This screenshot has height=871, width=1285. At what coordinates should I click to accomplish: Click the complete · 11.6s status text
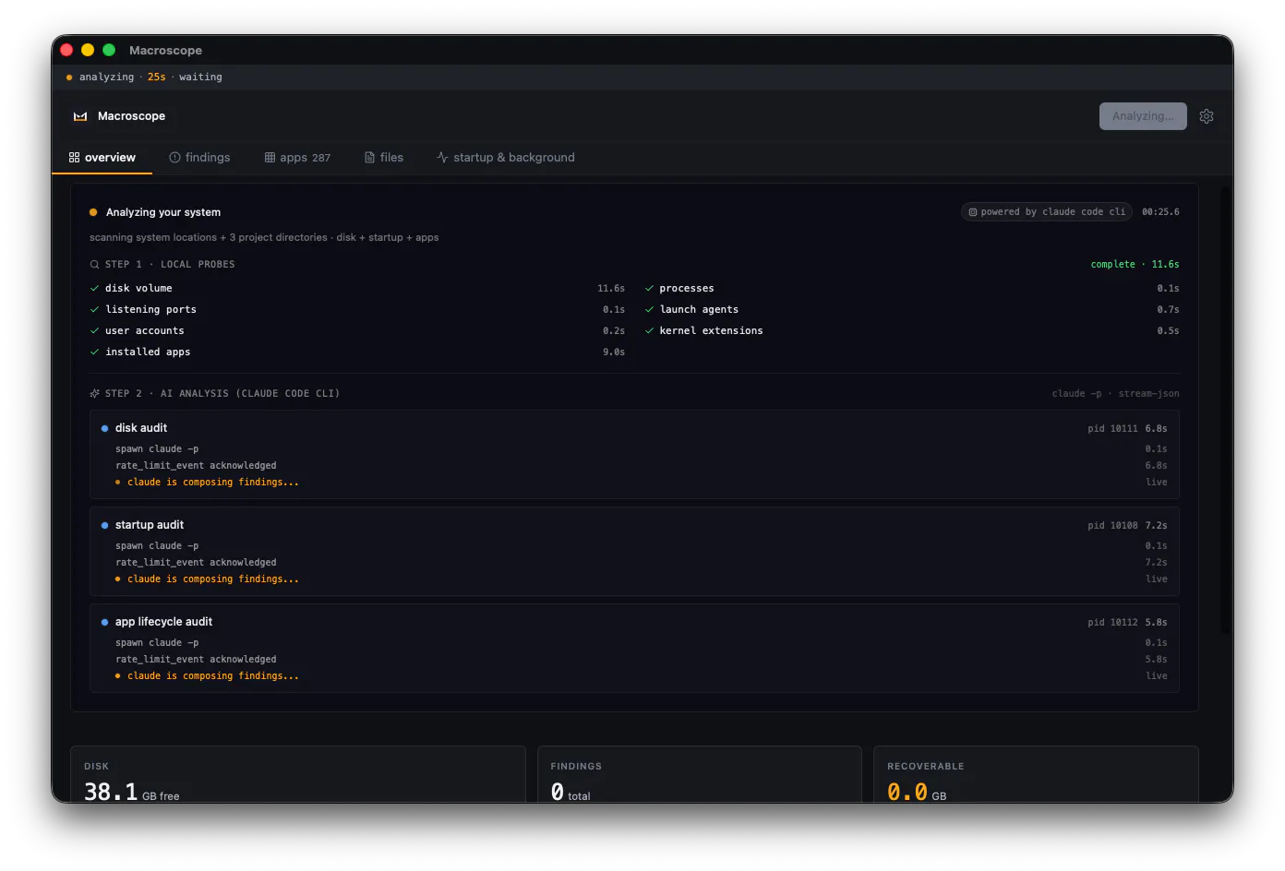click(x=1135, y=265)
